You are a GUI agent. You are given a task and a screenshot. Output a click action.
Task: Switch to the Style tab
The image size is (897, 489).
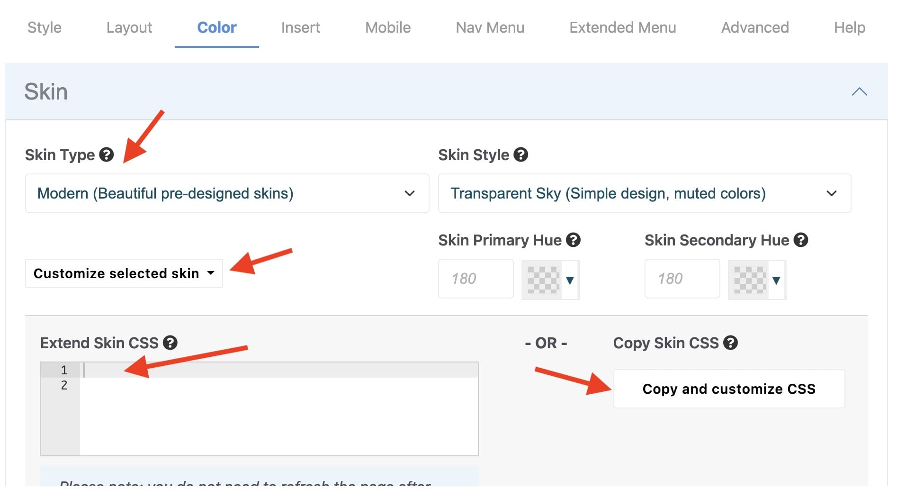45,27
